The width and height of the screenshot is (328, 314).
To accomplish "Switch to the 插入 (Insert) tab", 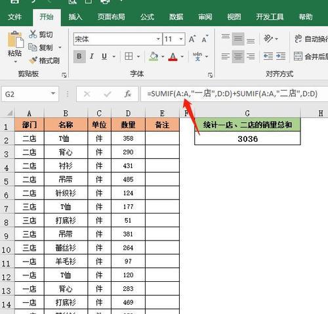I will click(x=75, y=17).
